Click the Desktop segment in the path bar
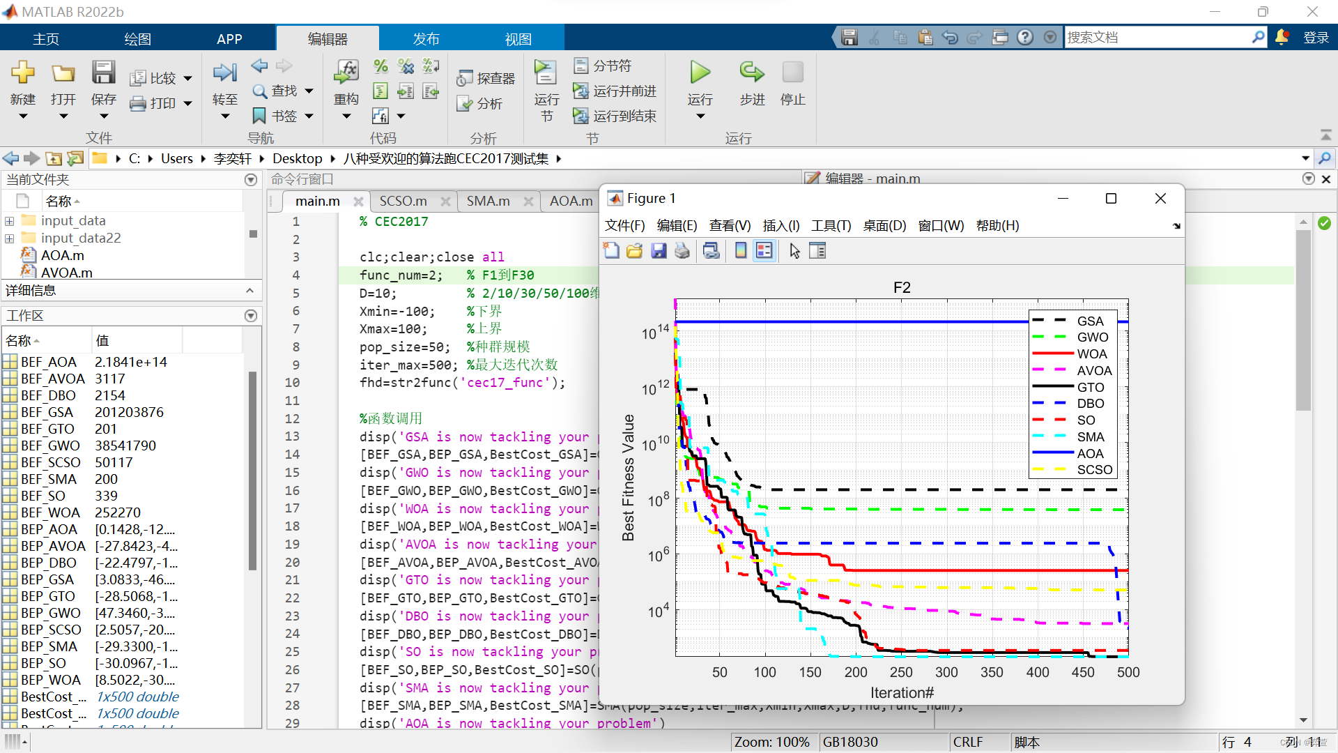This screenshot has height=753, width=1338. pos(298,158)
